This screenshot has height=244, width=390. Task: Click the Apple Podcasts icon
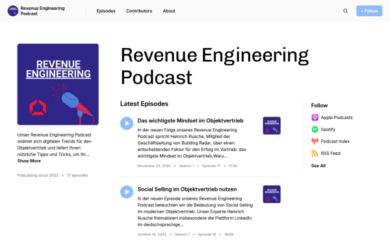point(315,117)
